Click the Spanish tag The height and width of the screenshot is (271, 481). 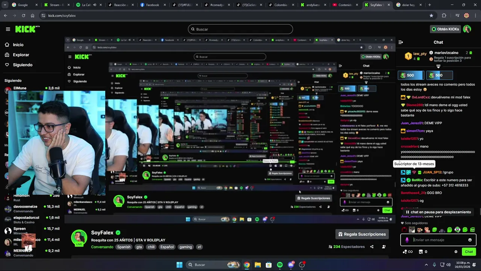pyautogui.click(x=124, y=247)
